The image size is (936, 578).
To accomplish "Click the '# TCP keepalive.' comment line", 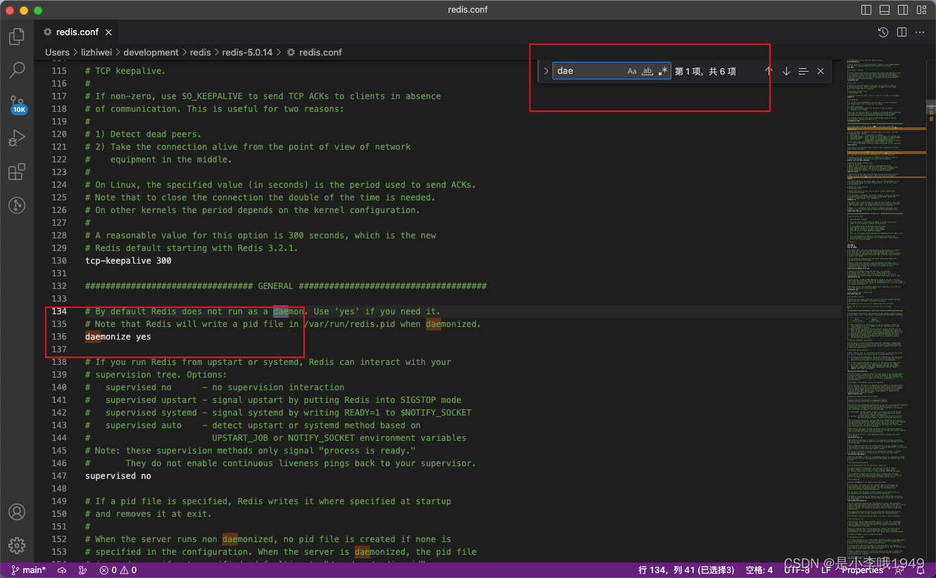I will (x=125, y=71).
